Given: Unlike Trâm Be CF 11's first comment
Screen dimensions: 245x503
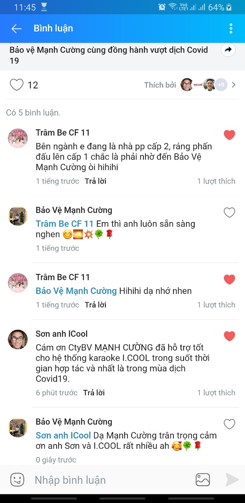Looking at the screenshot, I should (229, 135).
